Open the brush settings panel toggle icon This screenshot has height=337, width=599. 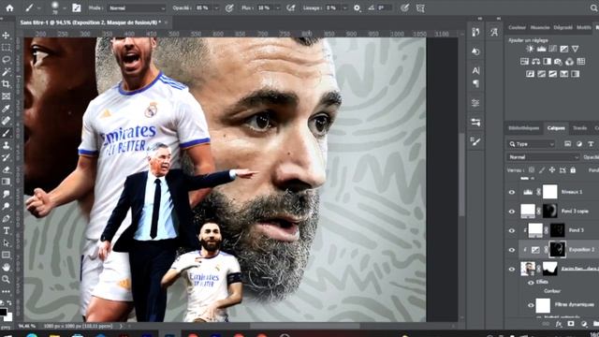point(77,7)
